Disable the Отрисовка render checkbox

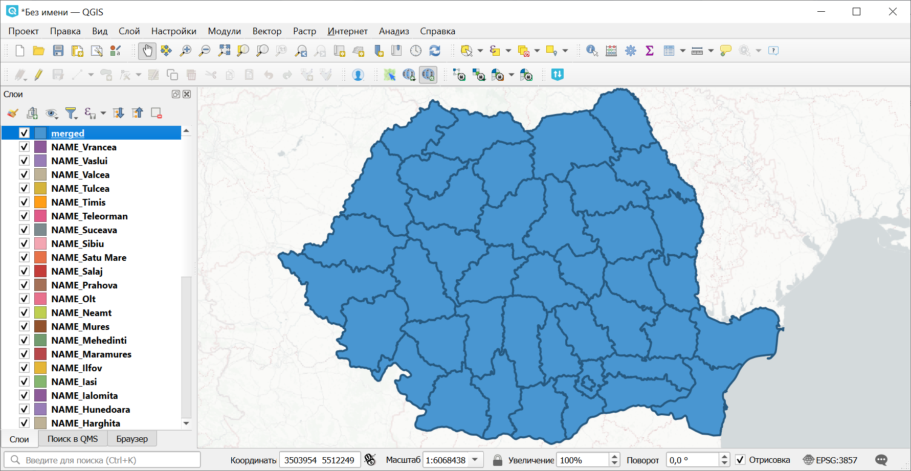click(740, 460)
